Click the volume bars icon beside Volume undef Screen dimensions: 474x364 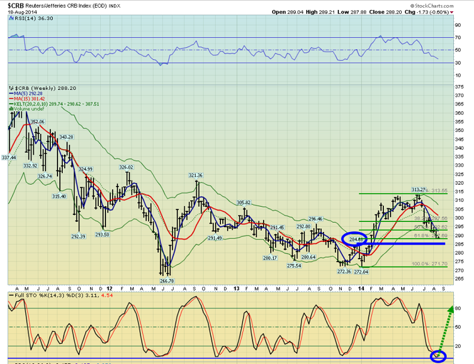click(11, 109)
